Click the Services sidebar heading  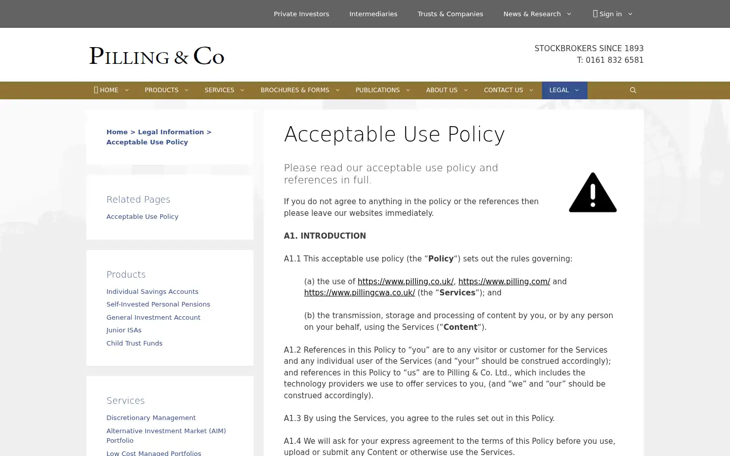coord(126,401)
